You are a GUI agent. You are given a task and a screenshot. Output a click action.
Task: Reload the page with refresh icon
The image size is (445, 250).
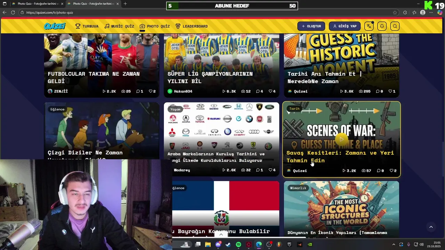coord(13,12)
